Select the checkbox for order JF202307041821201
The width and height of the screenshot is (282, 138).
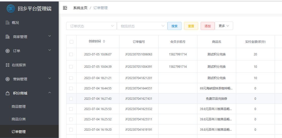[x=71, y=78]
